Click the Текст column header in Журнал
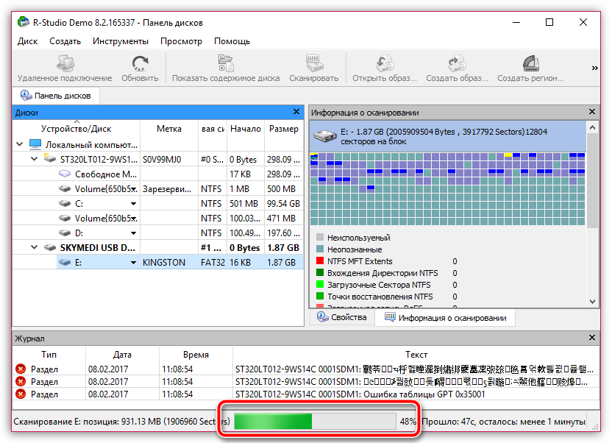The height and width of the screenshot is (443, 612). click(x=416, y=355)
